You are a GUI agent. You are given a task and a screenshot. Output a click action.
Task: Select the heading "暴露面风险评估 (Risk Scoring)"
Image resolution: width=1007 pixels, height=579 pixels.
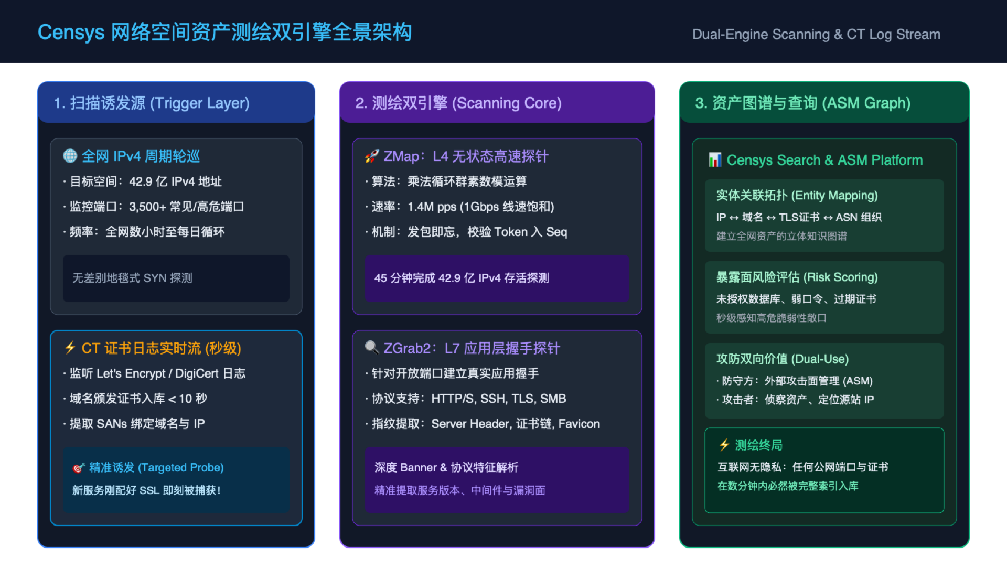pyautogui.click(x=797, y=277)
